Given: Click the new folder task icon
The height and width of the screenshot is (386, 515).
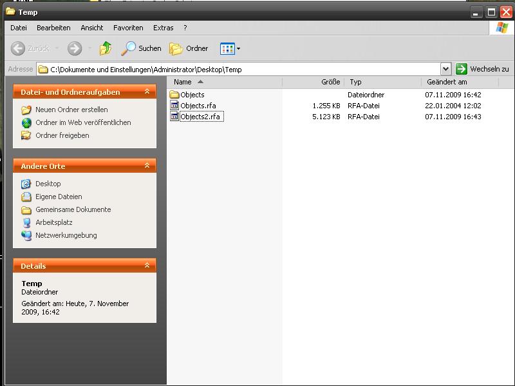Looking at the screenshot, I should click(x=26, y=110).
